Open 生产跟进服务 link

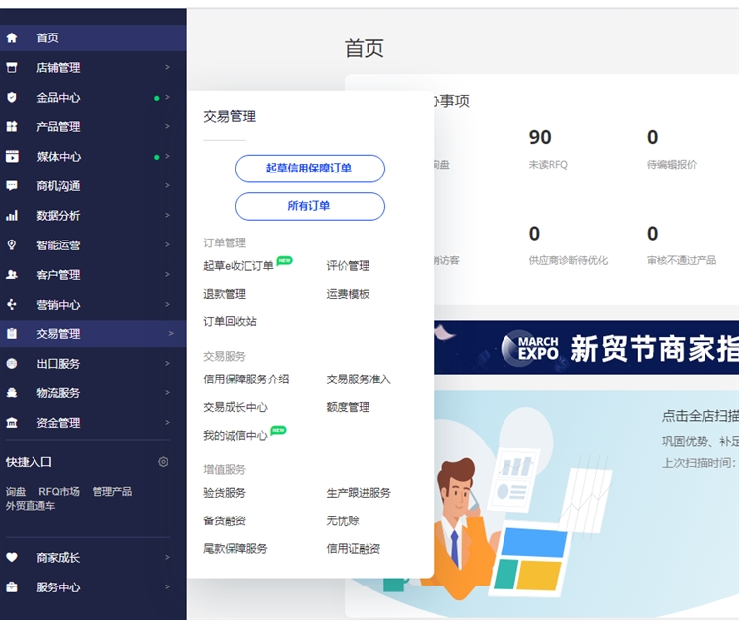(x=359, y=493)
